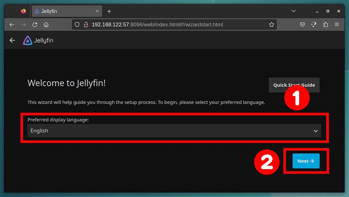This screenshot has width=349, height=197.
Task: Go to browser home page icon
Action: (46, 25)
